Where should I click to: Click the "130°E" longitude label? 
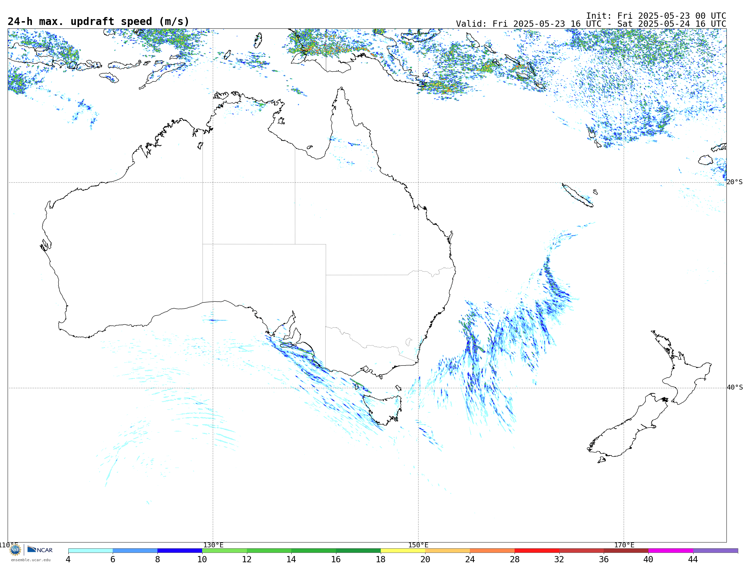pos(213,545)
